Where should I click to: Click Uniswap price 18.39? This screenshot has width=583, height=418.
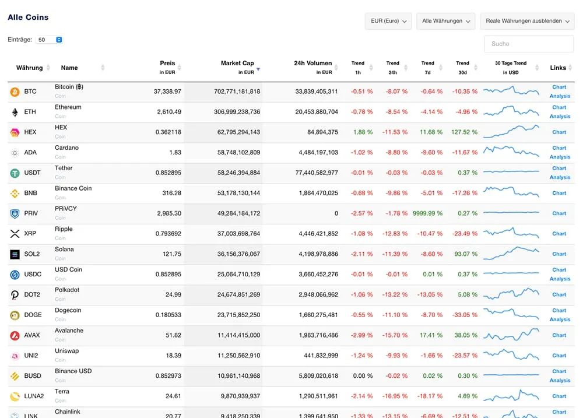[174, 356]
